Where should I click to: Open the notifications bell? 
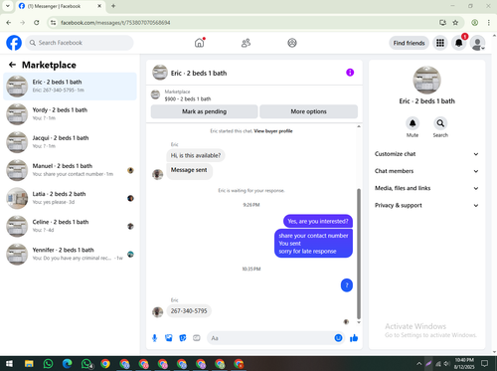[459, 43]
